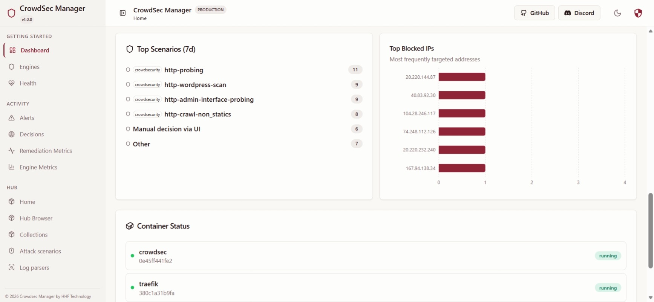
Task: Click the Engines shield icon
Action: [12, 67]
